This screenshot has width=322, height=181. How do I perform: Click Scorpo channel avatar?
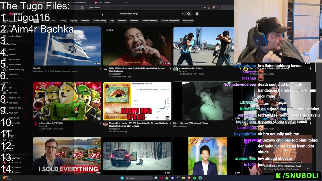click(35, 124)
